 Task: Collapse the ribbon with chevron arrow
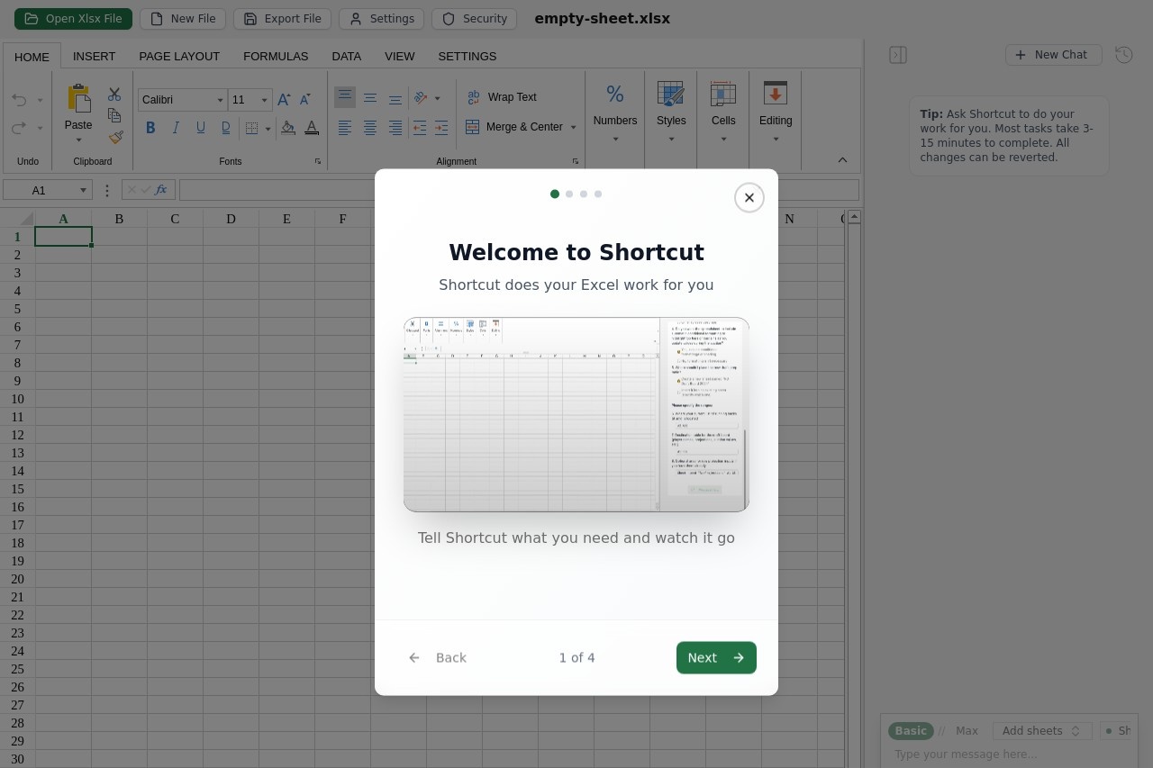(842, 159)
